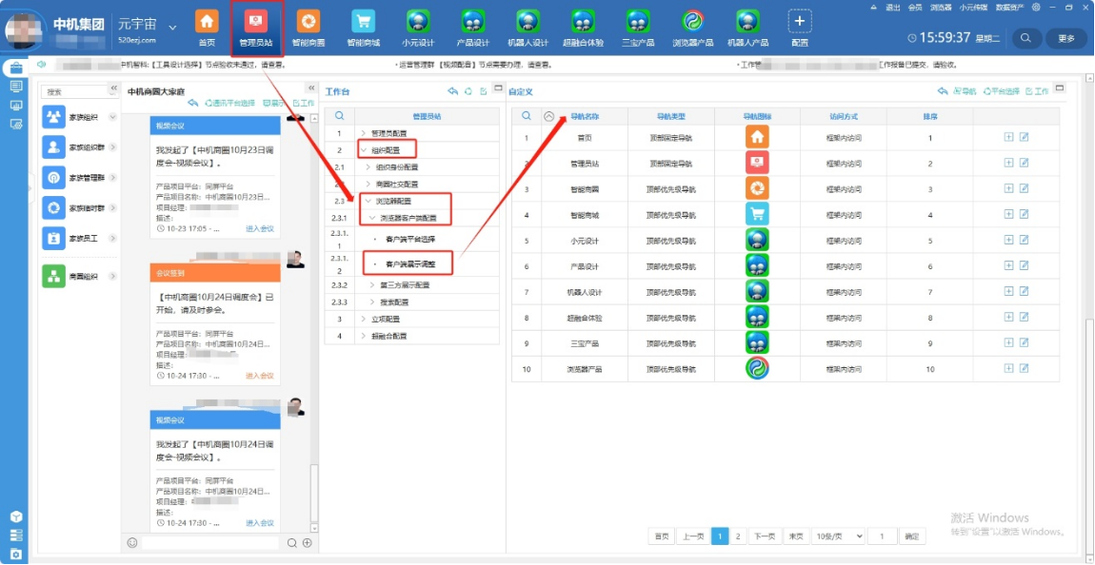Click the speaker announcement icon
The height and width of the screenshot is (565, 1095).
pos(41,64)
